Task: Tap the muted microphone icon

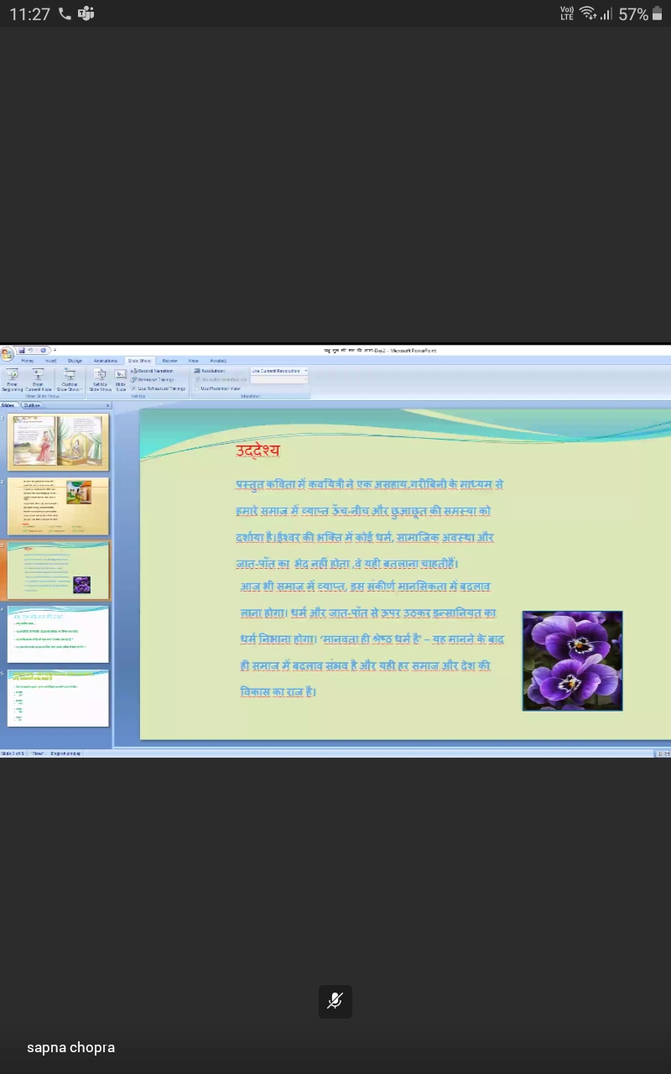Action: click(335, 1001)
